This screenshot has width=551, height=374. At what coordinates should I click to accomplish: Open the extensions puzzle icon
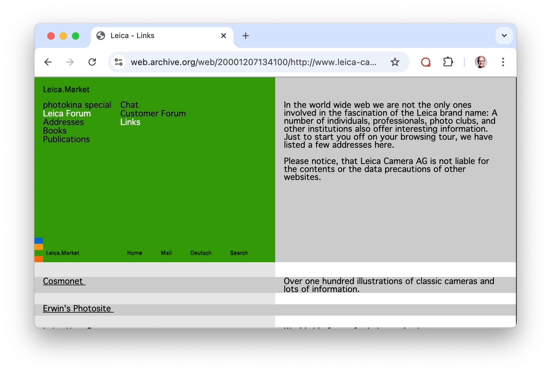click(x=448, y=62)
